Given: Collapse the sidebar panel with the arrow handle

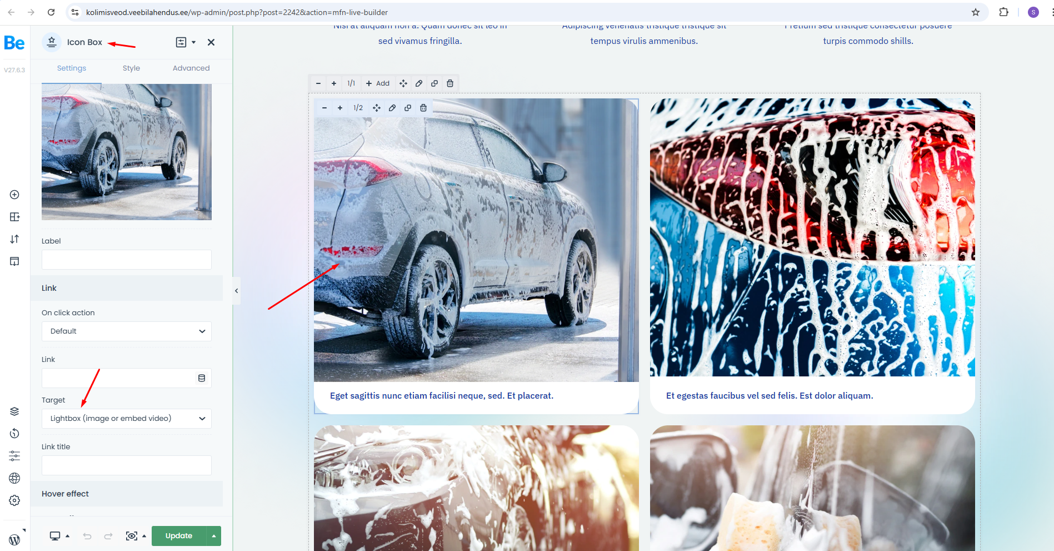Looking at the screenshot, I should 236,291.
